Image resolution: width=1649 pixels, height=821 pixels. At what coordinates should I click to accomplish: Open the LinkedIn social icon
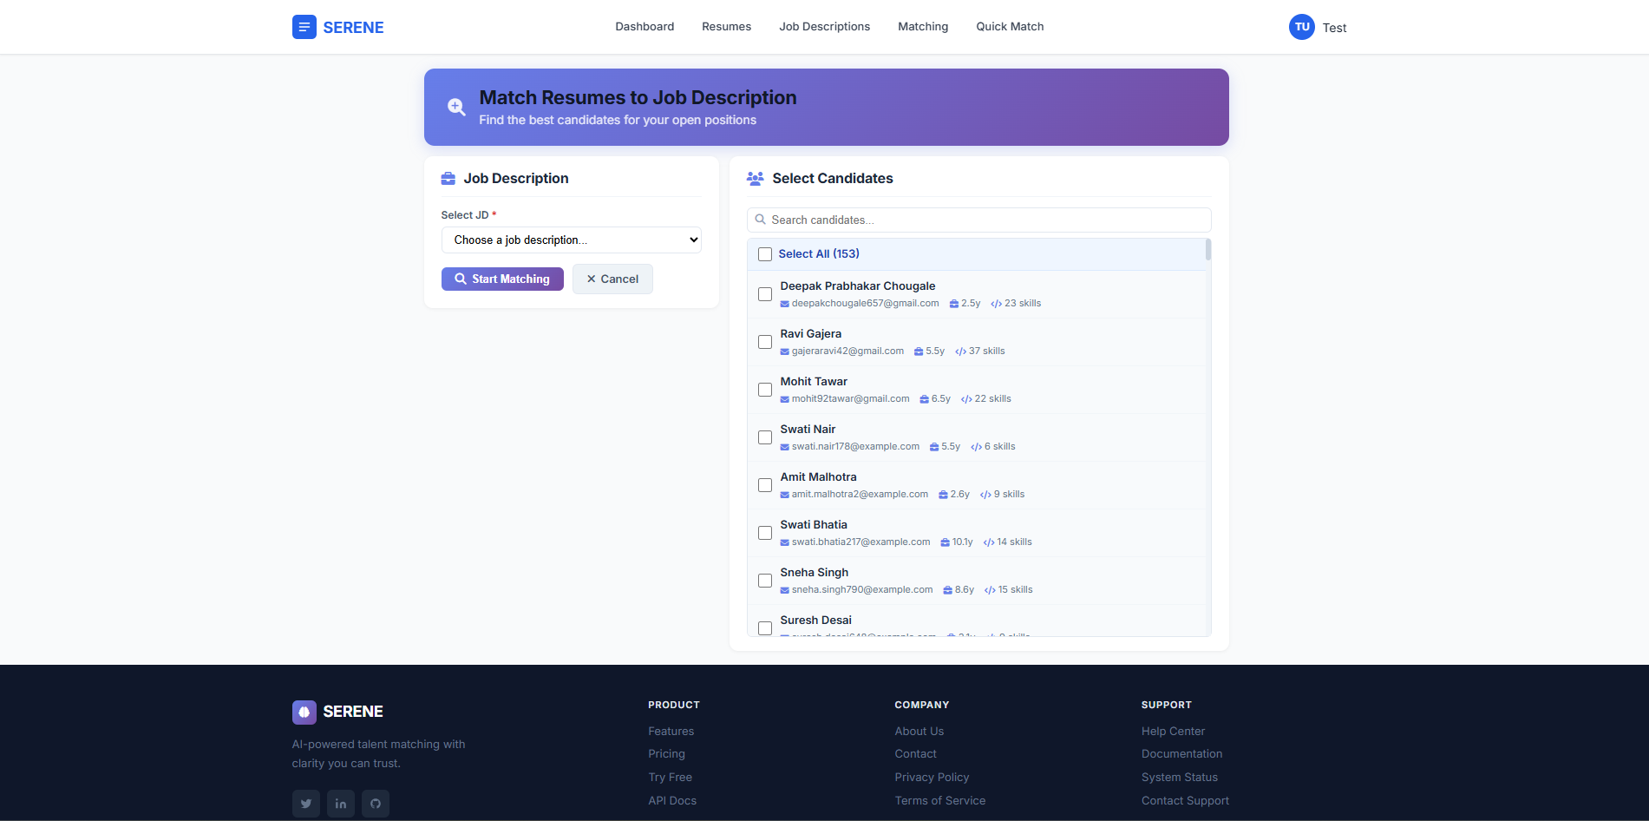[340, 804]
